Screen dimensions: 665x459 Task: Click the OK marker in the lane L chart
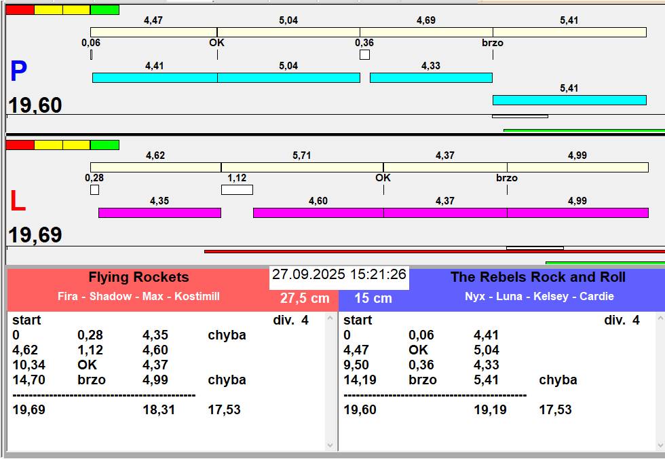pos(383,178)
